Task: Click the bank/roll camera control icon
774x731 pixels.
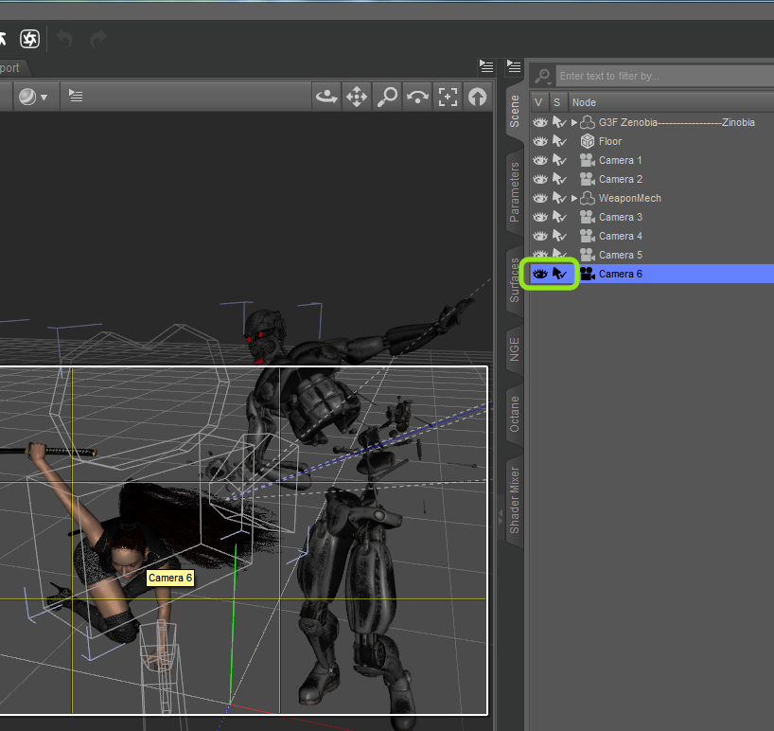Action: coord(416,97)
